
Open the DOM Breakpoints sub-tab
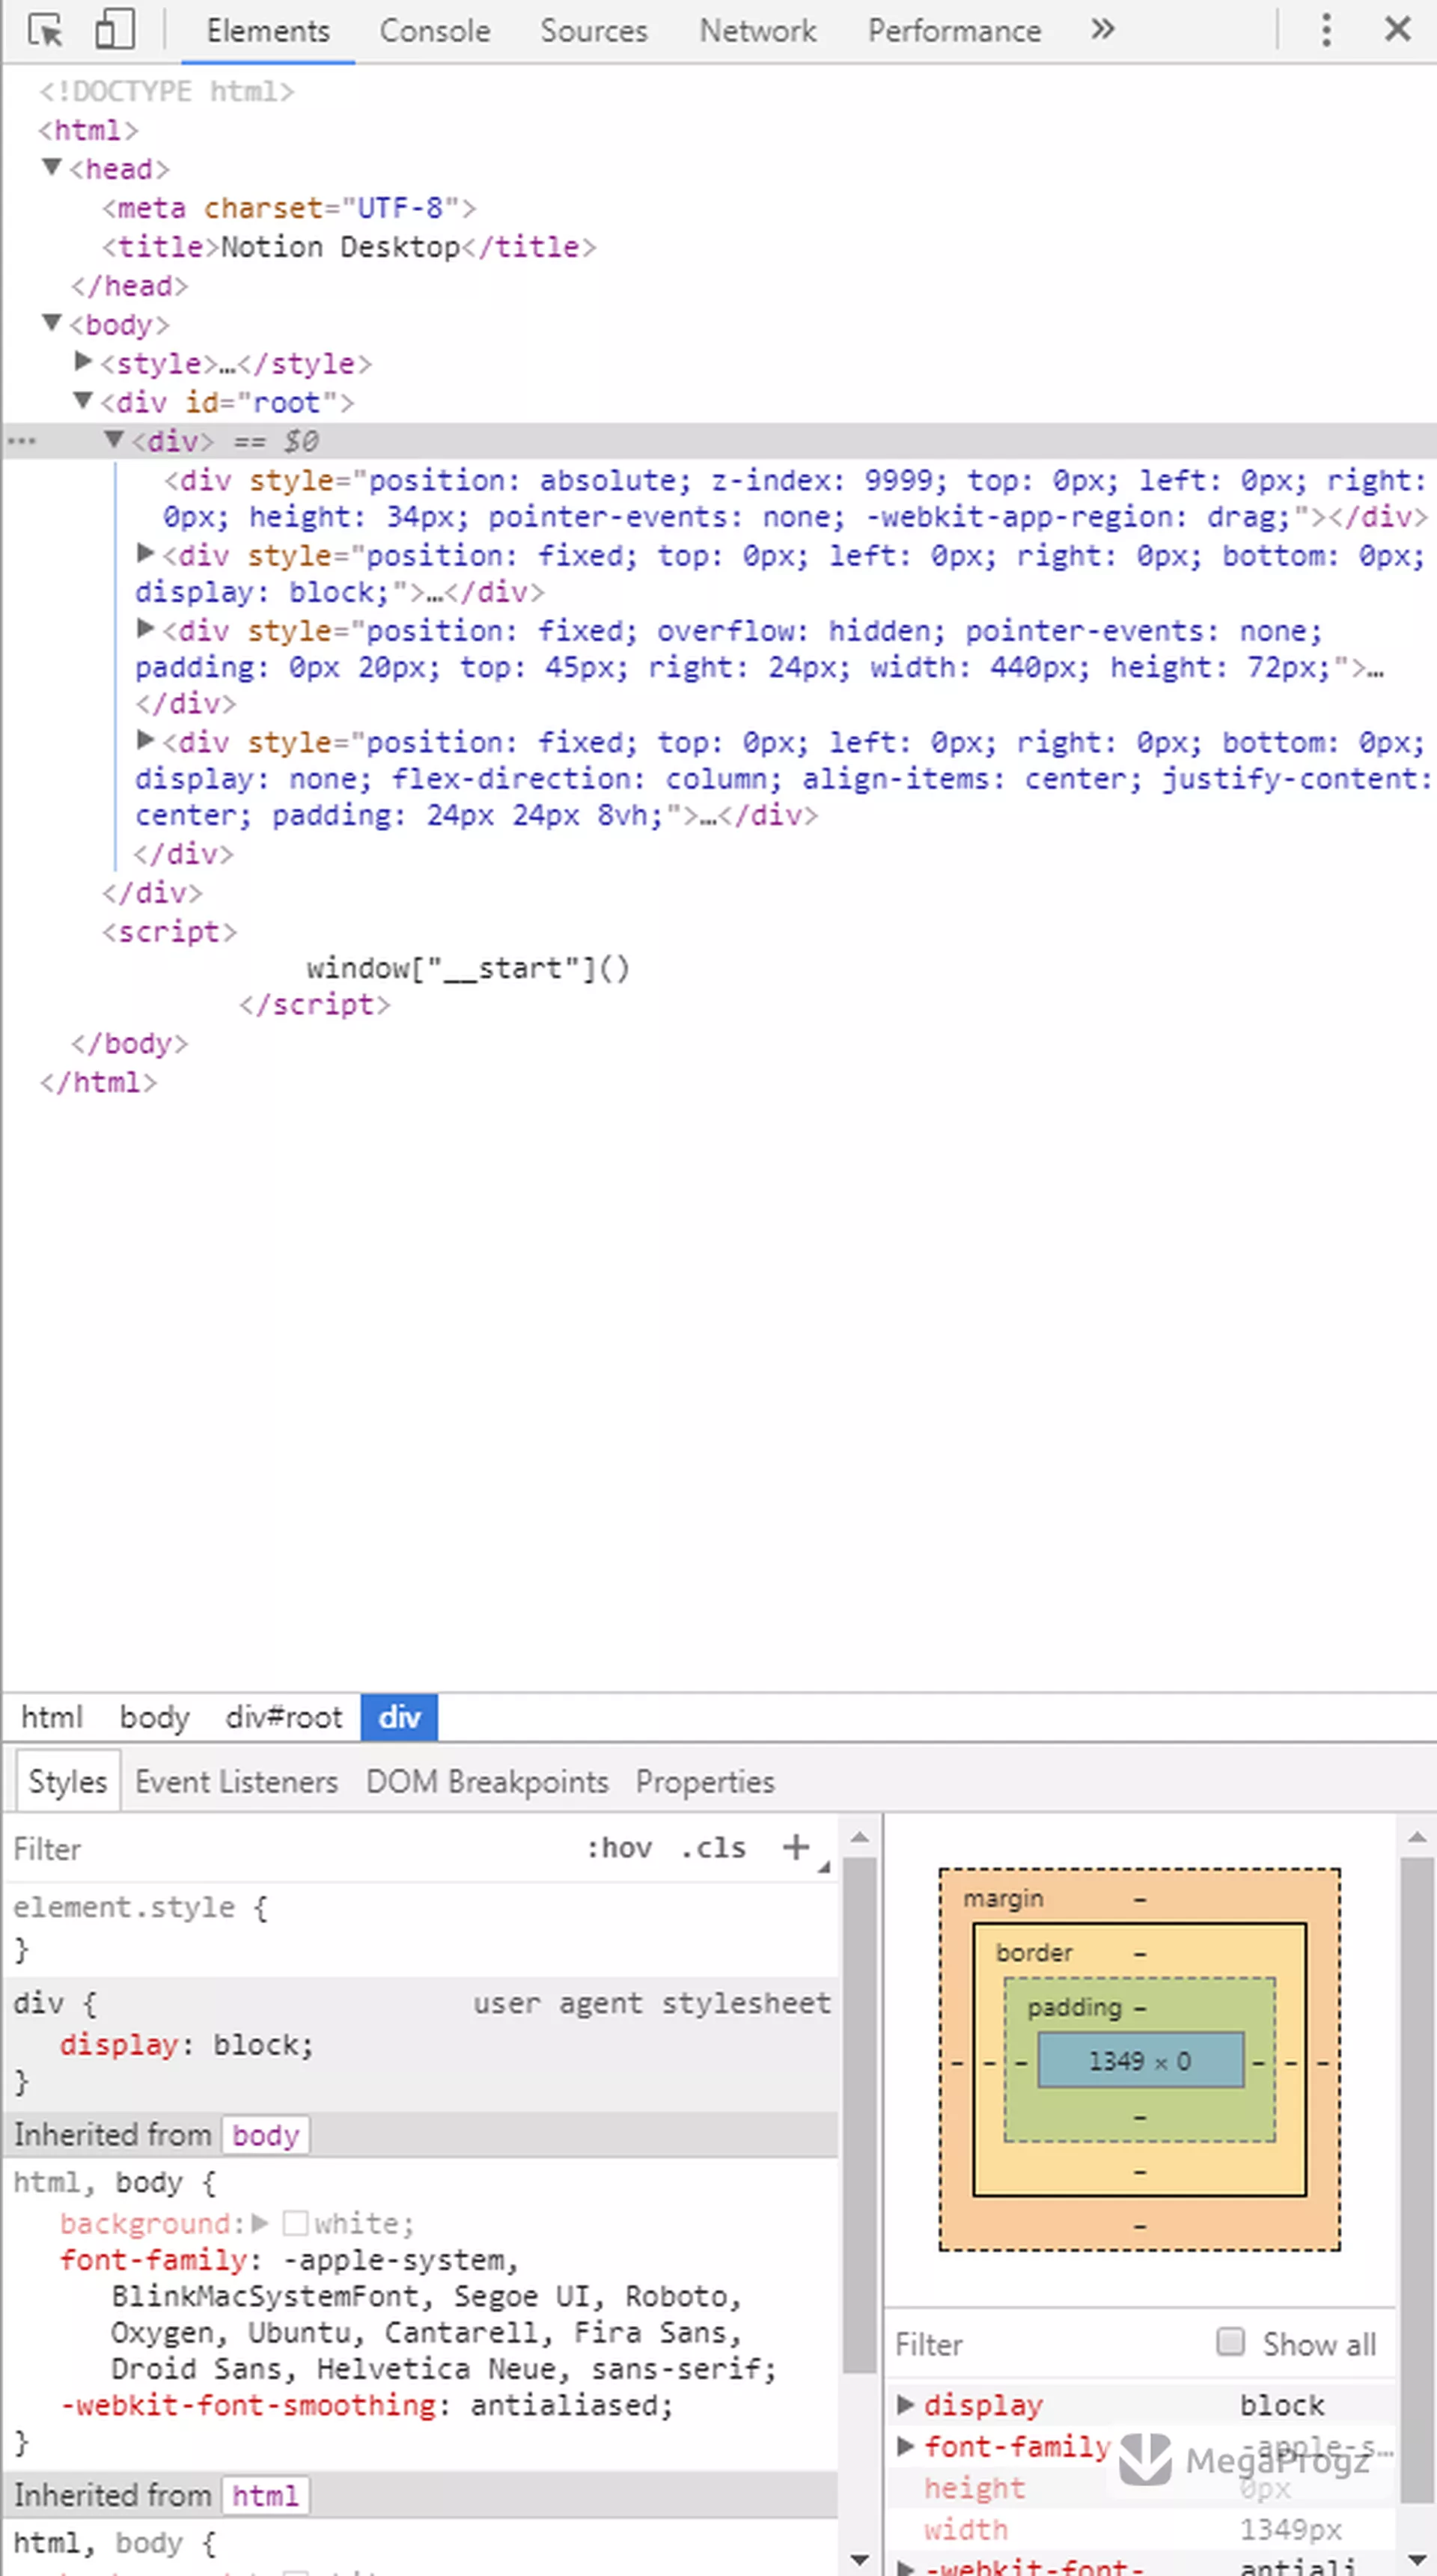(487, 1781)
